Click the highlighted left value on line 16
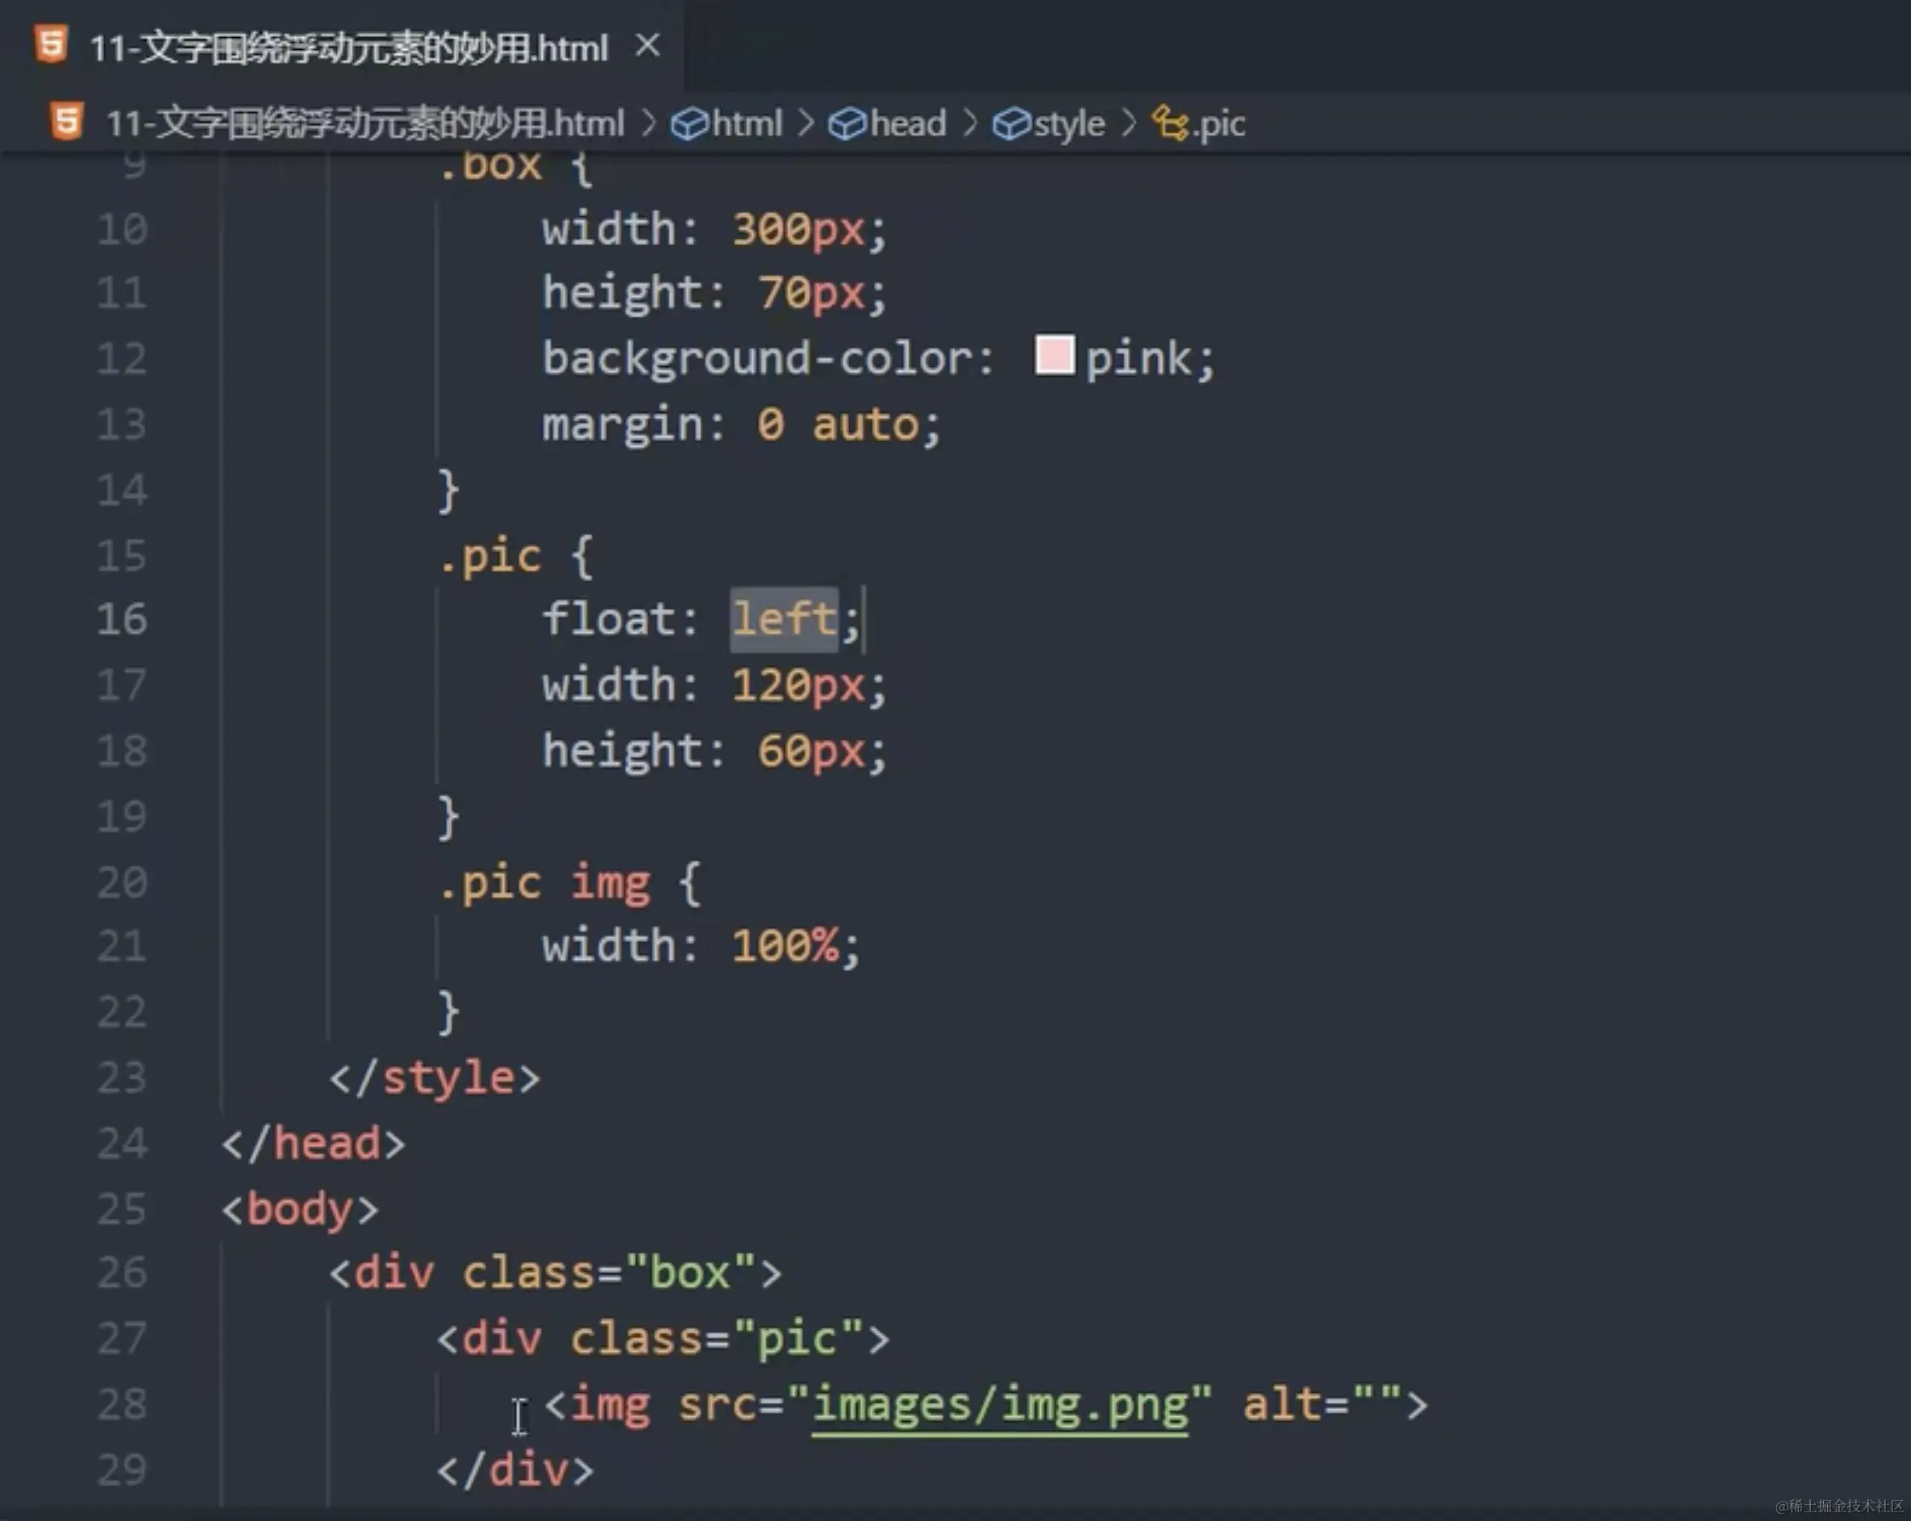Image resolution: width=1911 pixels, height=1521 pixels. tap(784, 619)
